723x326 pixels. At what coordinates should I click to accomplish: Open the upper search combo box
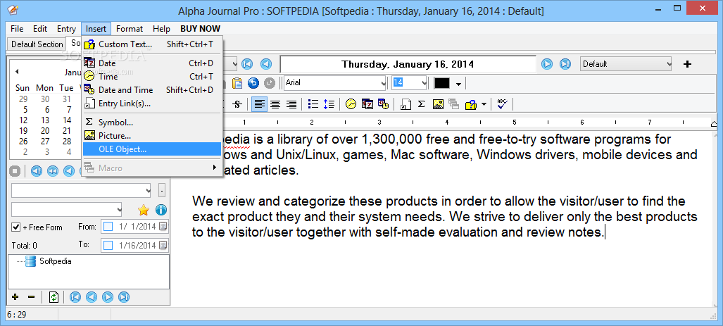[82, 190]
